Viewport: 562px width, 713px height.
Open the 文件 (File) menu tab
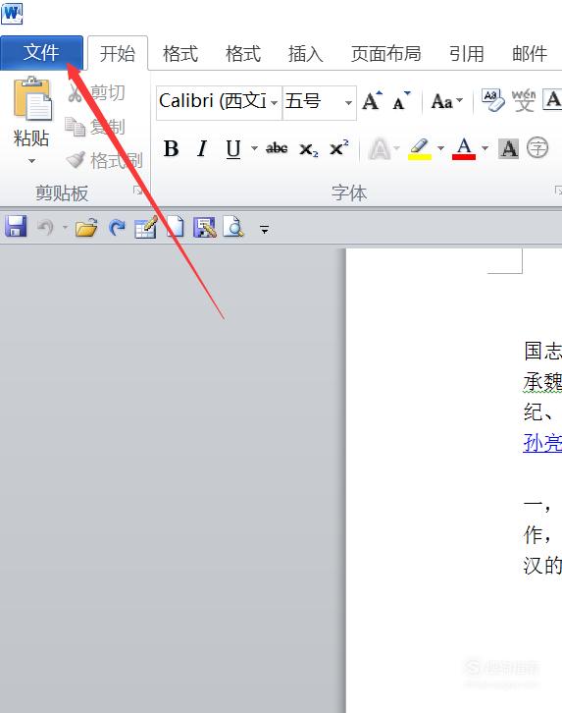point(41,53)
